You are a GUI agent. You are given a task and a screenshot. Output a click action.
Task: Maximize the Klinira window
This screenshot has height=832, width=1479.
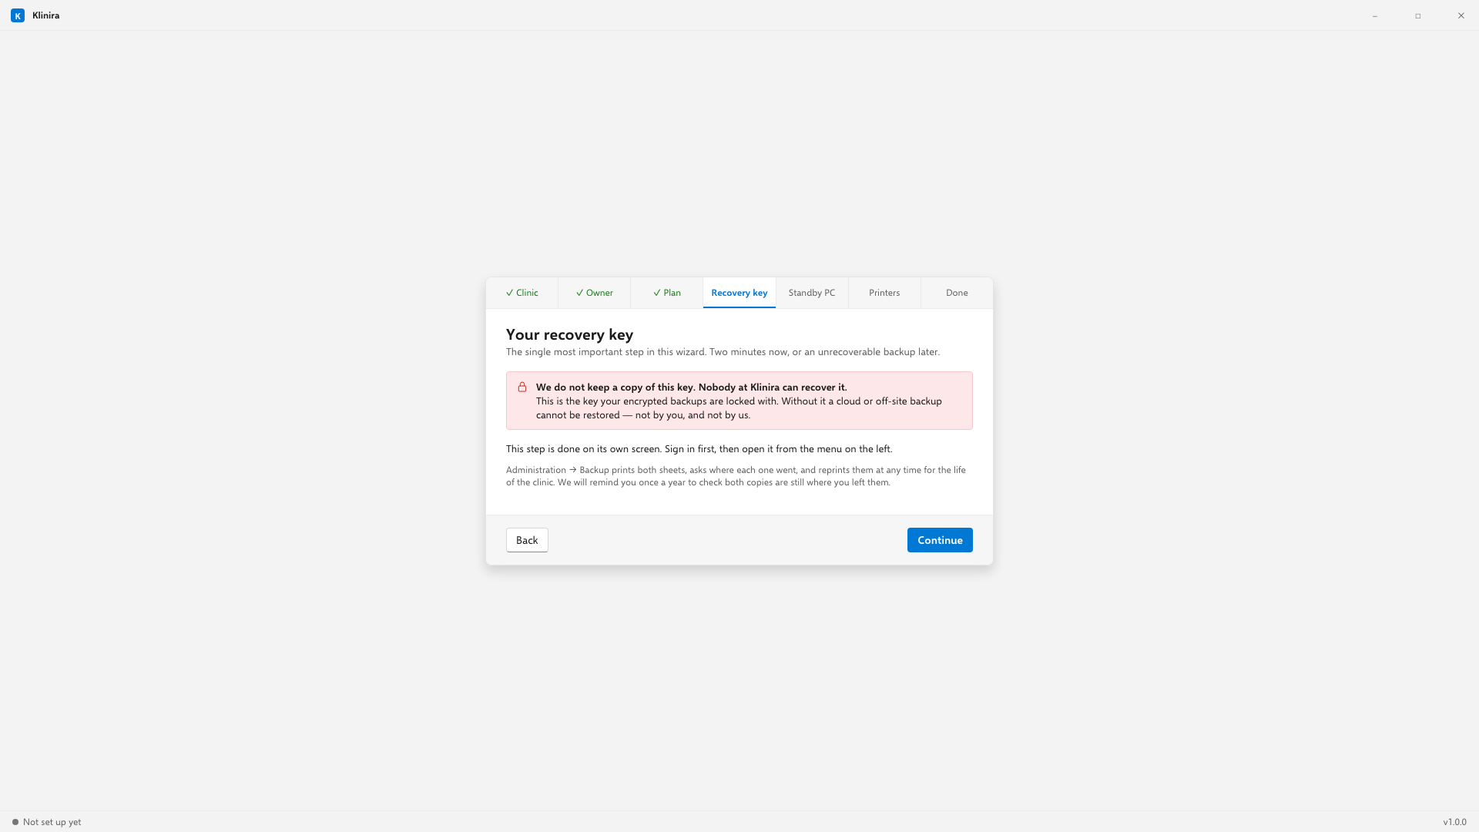(x=1418, y=15)
